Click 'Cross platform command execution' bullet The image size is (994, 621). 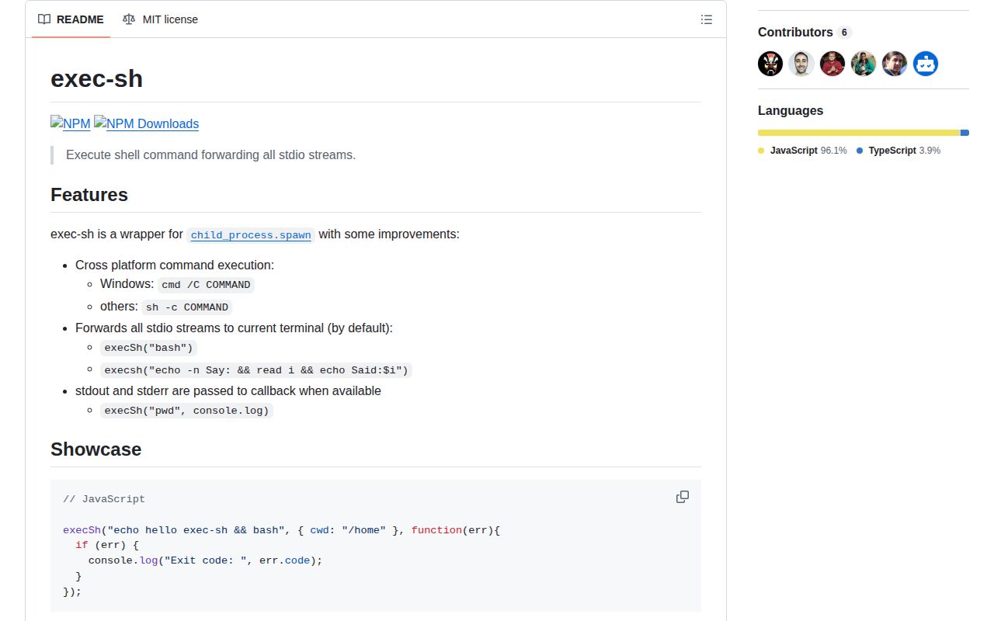pyautogui.click(x=175, y=265)
